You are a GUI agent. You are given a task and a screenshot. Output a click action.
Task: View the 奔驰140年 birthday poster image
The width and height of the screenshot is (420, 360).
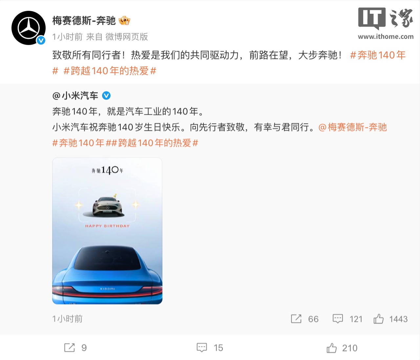tap(107, 231)
